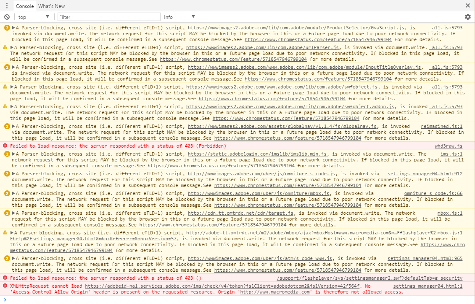Switch to the Console tab
The height and width of the screenshot is (304, 475).
(25, 6)
